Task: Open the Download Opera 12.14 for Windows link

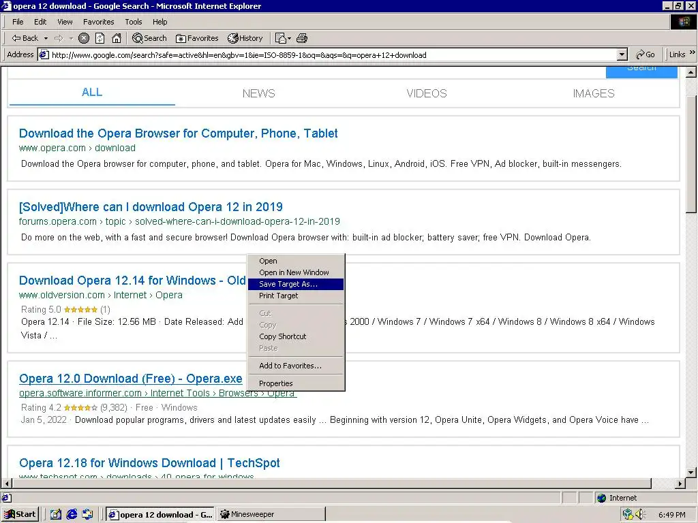Action: coord(132,281)
